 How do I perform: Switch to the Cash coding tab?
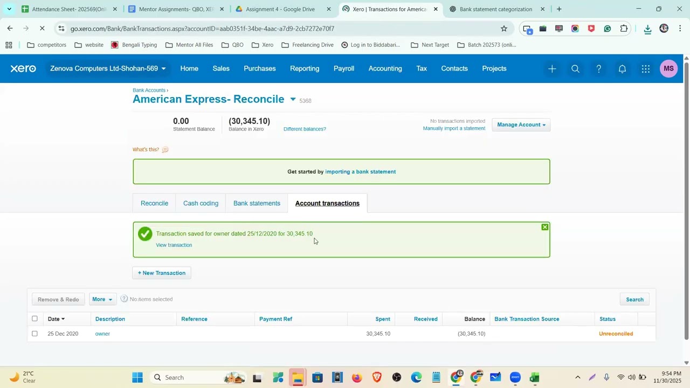[x=201, y=203]
